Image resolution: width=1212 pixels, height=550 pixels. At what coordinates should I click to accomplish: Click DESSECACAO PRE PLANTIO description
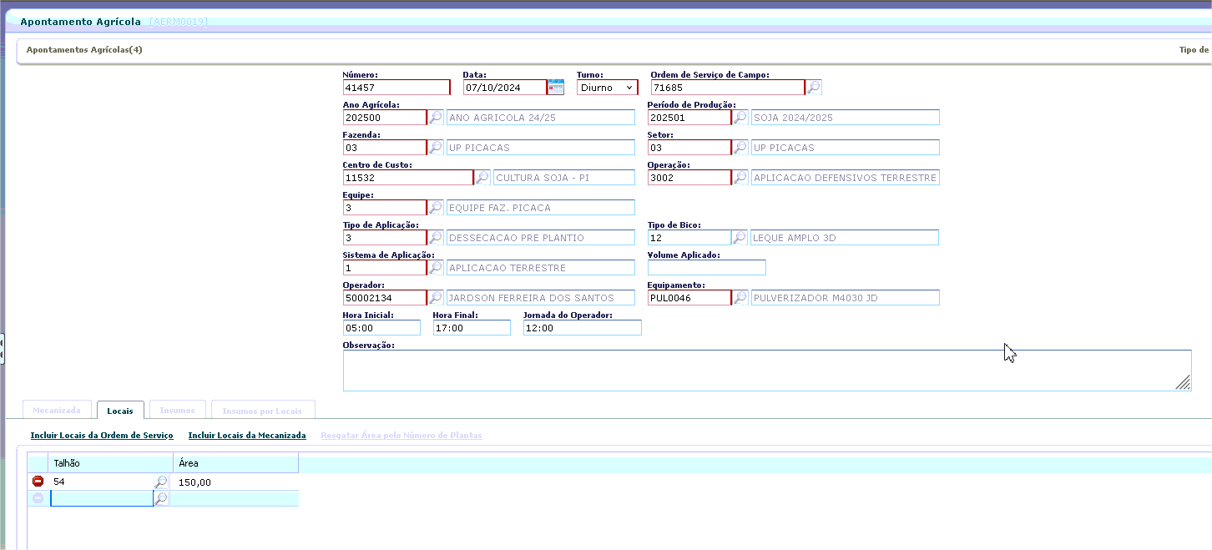click(x=541, y=237)
